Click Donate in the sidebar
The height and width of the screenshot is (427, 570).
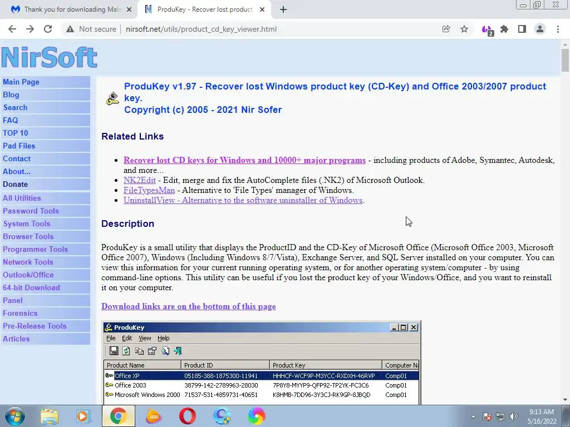pos(15,184)
